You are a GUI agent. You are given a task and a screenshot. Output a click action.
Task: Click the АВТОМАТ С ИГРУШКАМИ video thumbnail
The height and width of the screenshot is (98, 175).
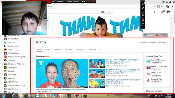97,73
